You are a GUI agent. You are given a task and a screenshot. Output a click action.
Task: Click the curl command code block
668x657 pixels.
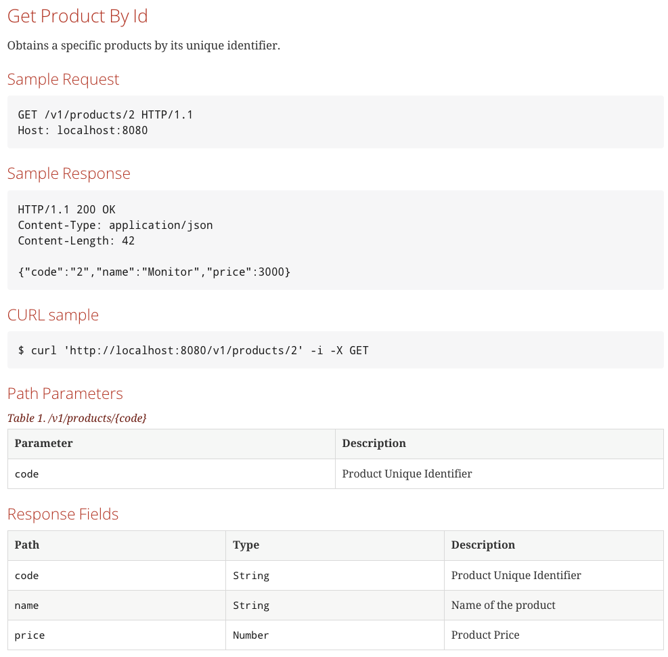click(x=335, y=350)
